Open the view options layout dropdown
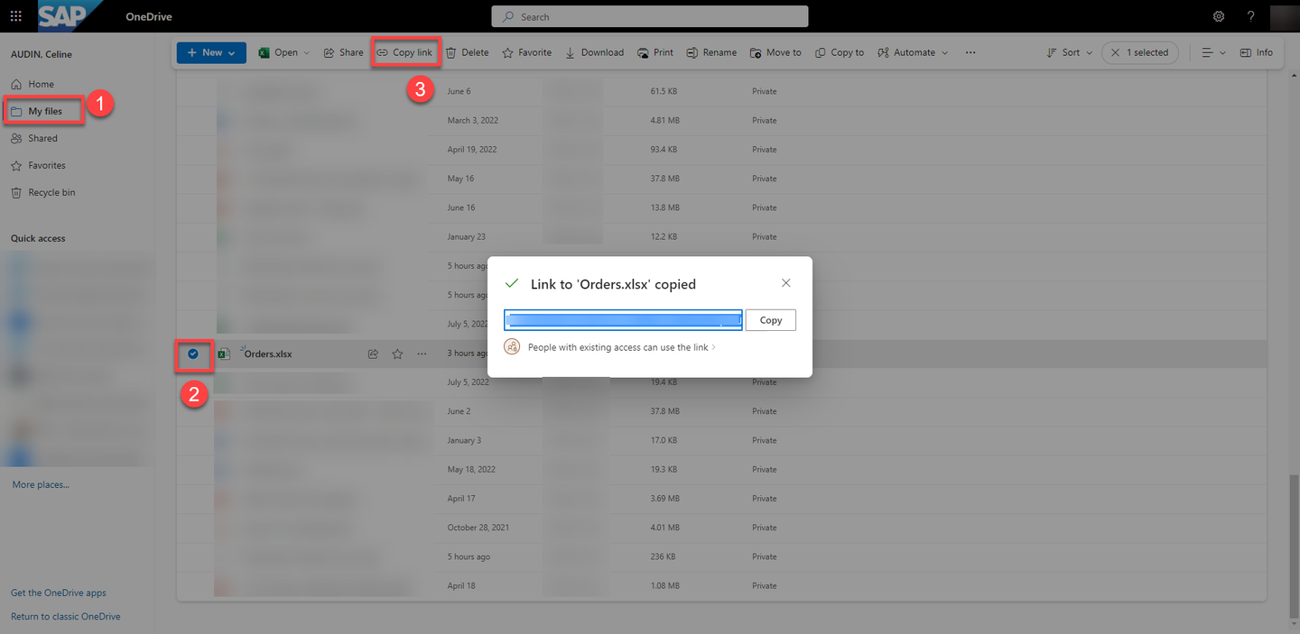 coord(1213,52)
